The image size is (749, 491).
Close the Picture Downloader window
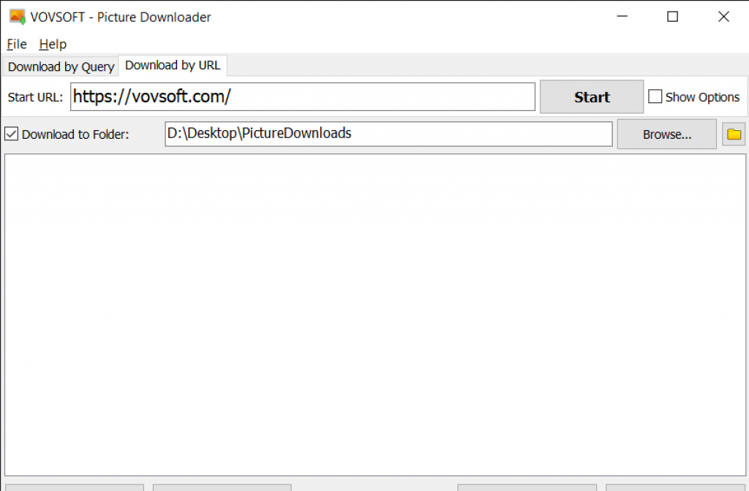pos(723,17)
